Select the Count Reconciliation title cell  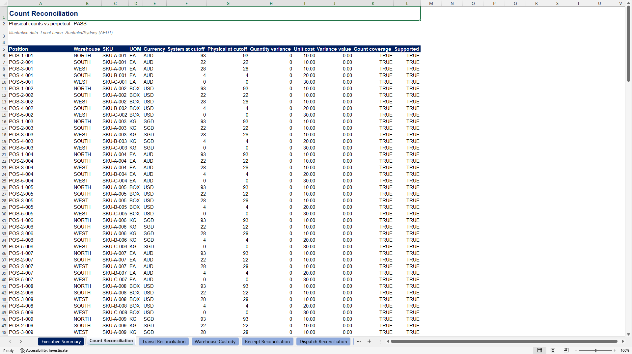(x=214, y=14)
